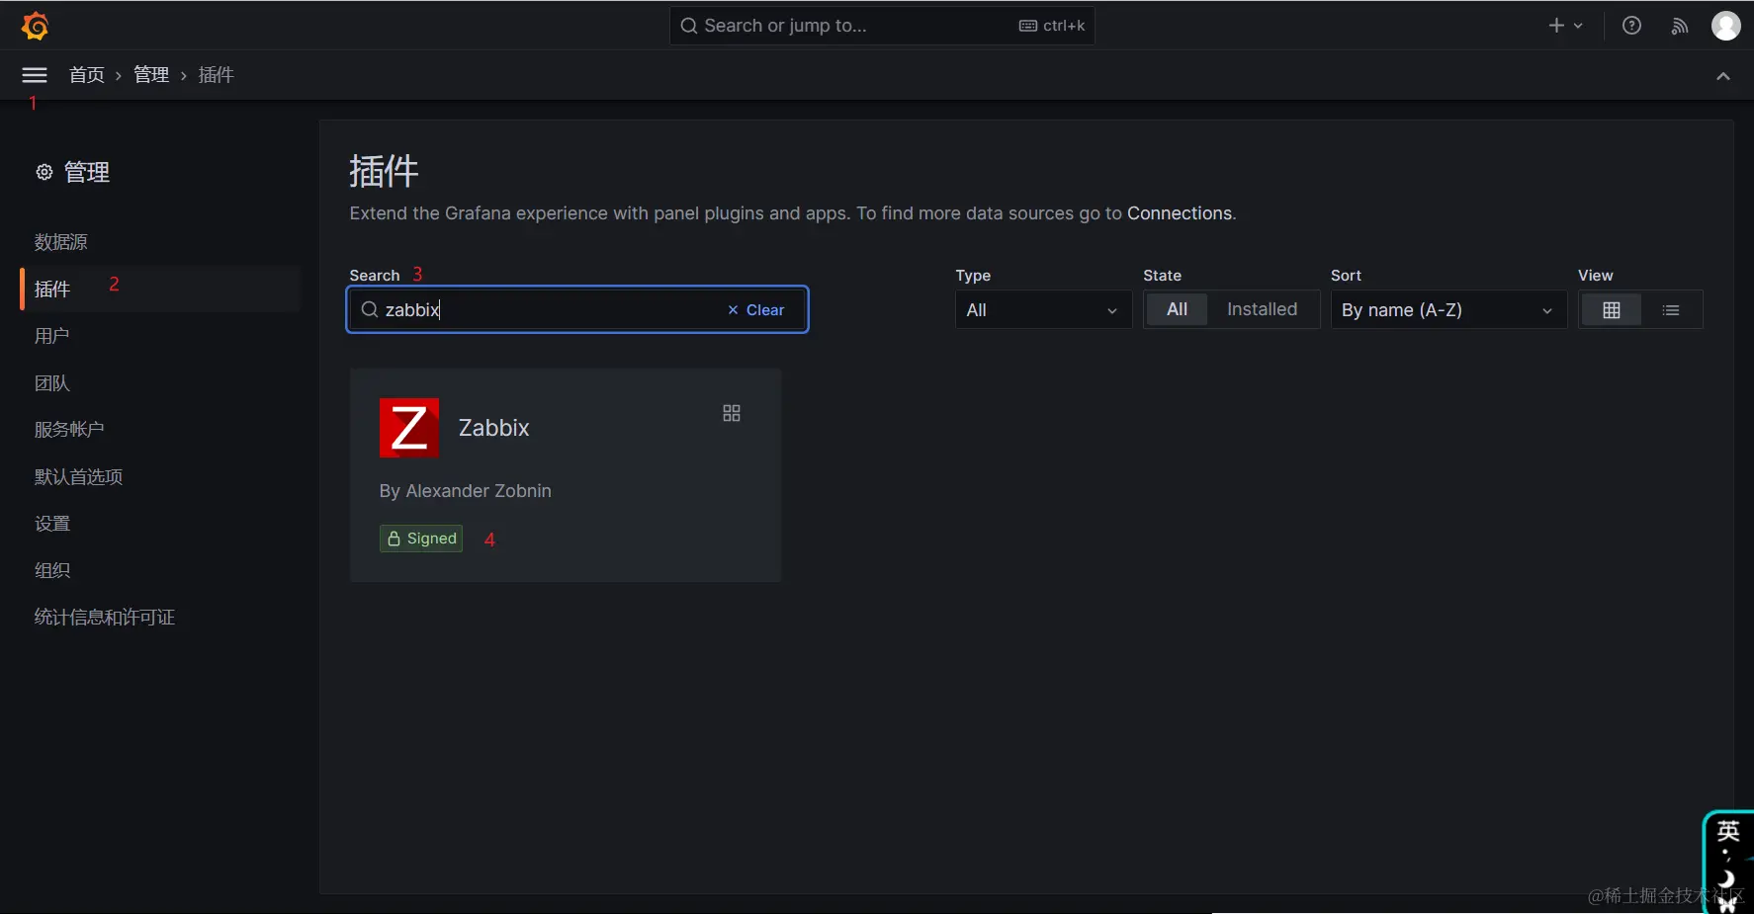Image resolution: width=1754 pixels, height=914 pixels.
Task: Open the Grafana logo home icon
Action: pyautogui.click(x=35, y=26)
